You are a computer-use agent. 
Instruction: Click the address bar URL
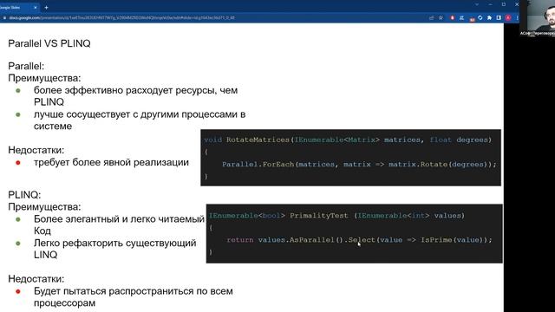pos(122,17)
